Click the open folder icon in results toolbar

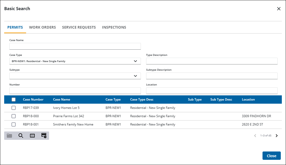pyautogui.click(x=9, y=136)
